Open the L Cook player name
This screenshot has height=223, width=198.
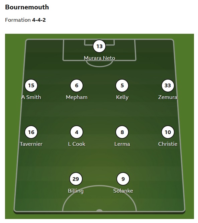[77, 144]
